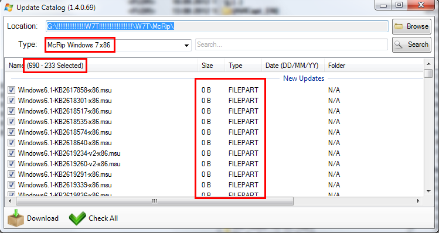
Task: Sort by Type column header
Action: pyautogui.click(x=243, y=66)
